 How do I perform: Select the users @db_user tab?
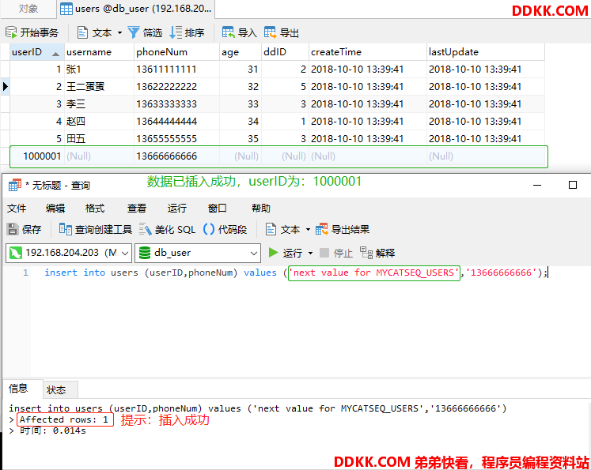pyautogui.click(x=136, y=9)
